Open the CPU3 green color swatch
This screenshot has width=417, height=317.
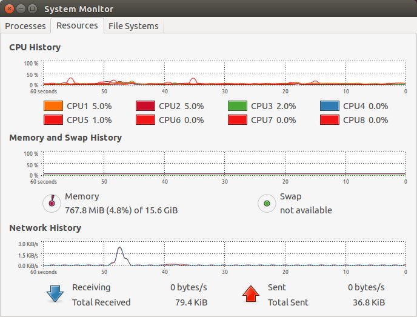238,106
